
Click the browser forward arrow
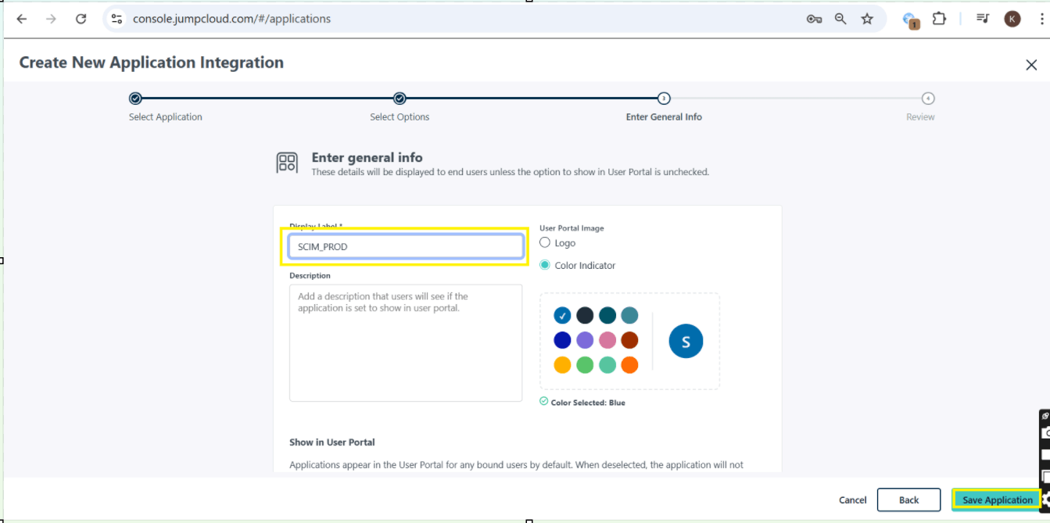pos(51,19)
